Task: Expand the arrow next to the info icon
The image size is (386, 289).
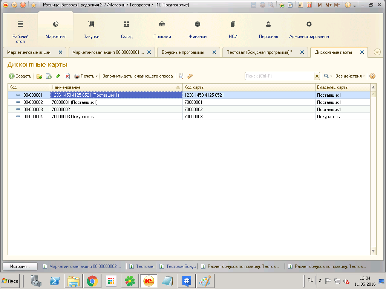Action: (354, 5)
